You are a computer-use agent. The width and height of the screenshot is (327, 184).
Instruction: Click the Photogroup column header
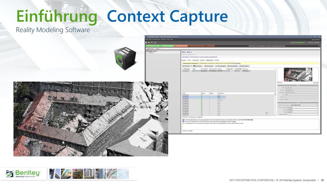tap(186, 69)
